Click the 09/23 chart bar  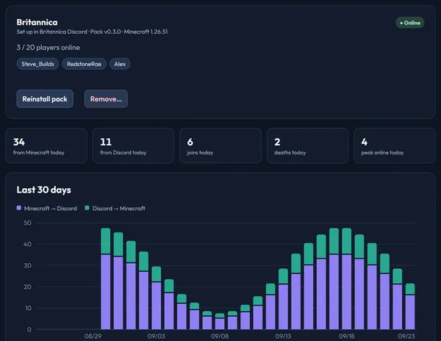click(410, 306)
